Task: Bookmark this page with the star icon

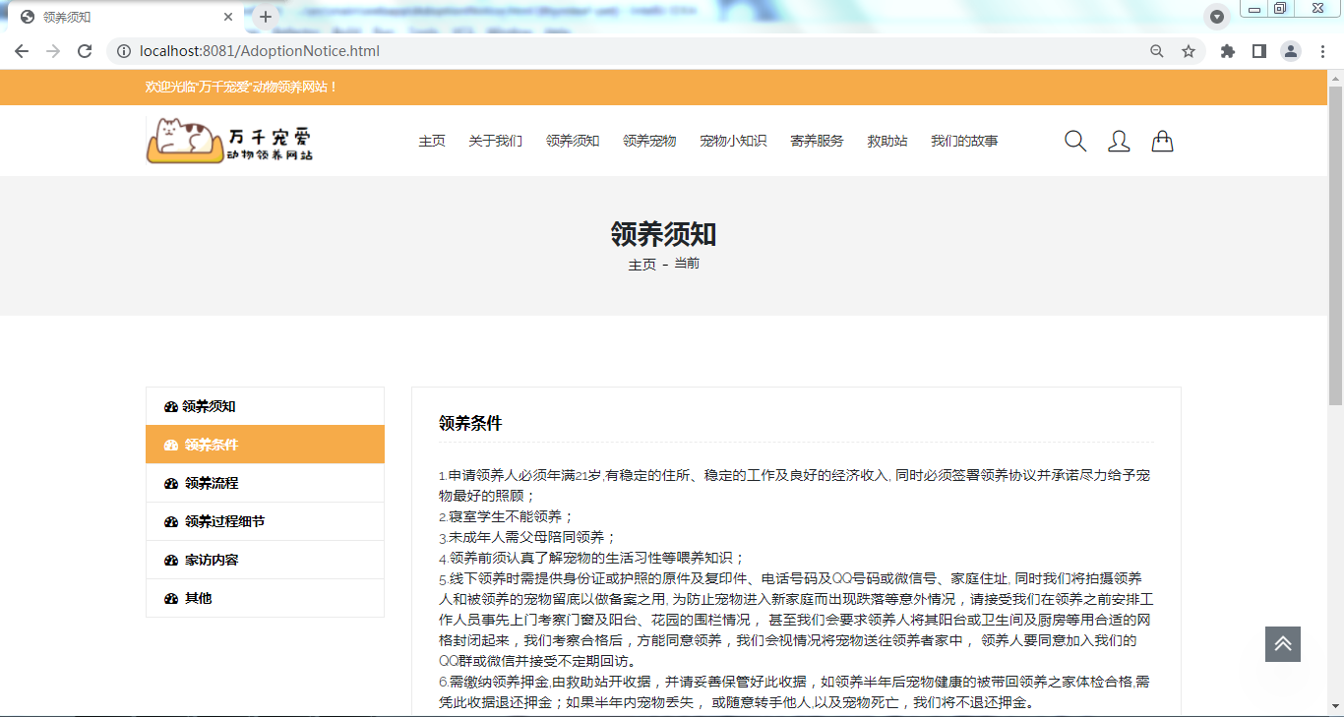Action: (1189, 51)
